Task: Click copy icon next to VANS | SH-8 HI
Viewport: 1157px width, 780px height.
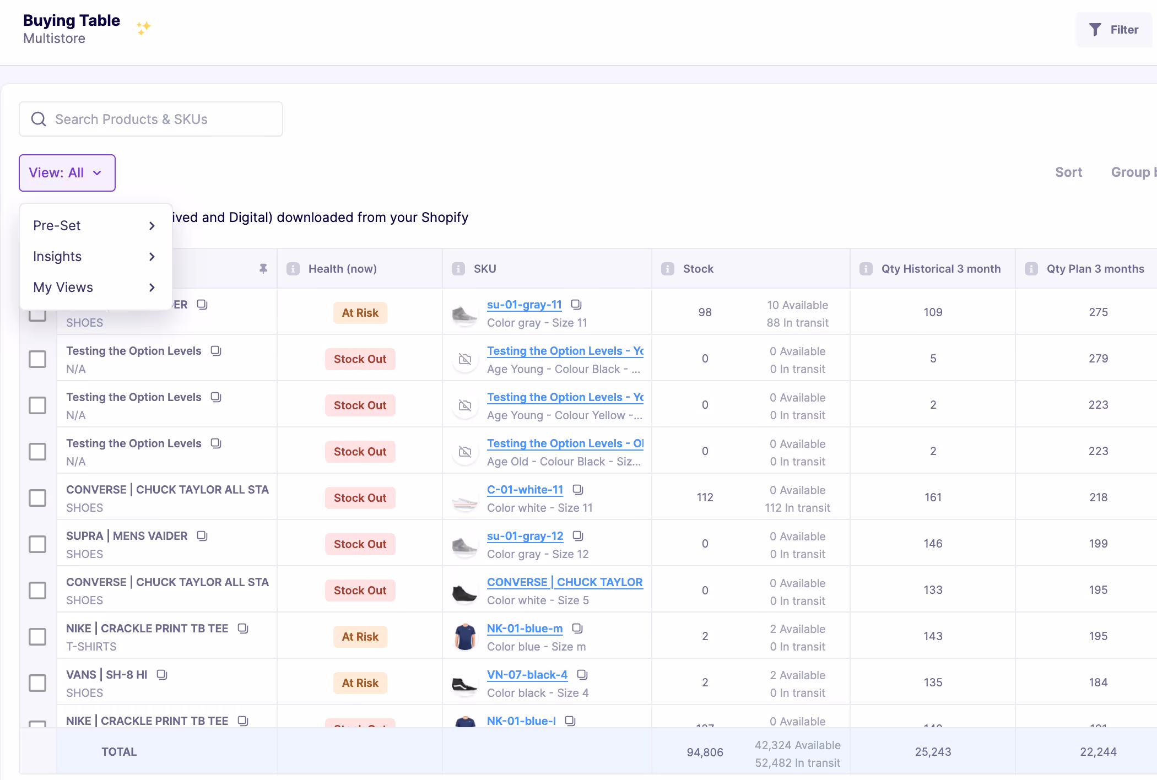Action: (x=162, y=675)
